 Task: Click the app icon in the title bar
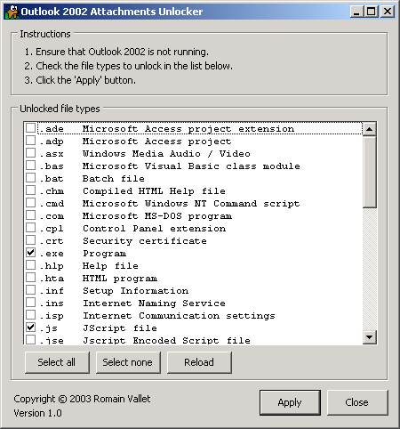12,12
